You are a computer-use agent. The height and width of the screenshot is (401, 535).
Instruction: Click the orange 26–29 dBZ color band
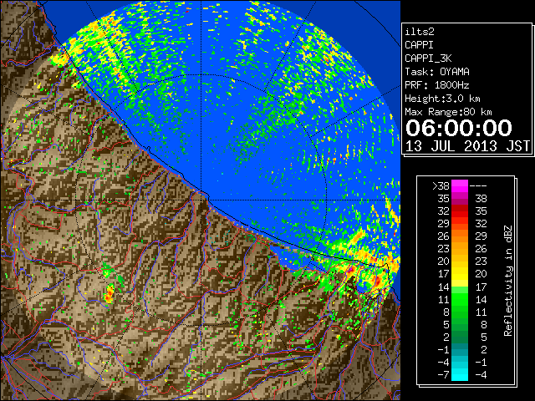point(460,236)
